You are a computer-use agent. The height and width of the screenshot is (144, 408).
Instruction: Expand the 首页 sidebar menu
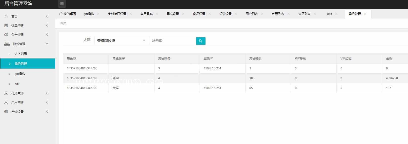coord(47,16)
